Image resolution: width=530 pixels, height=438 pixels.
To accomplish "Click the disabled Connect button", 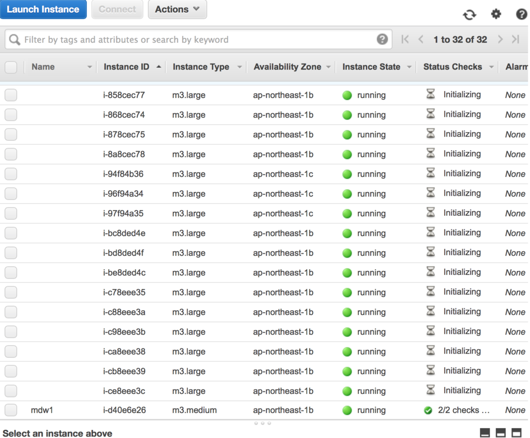I will pyautogui.click(x=117, y=9).
